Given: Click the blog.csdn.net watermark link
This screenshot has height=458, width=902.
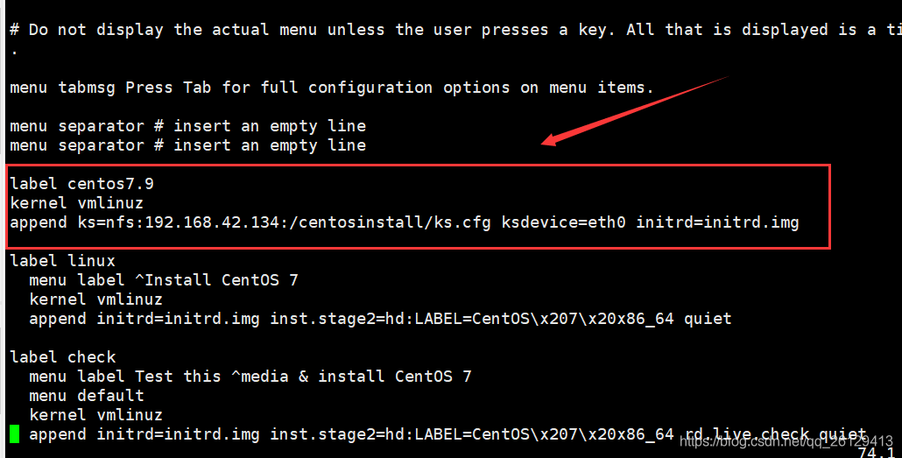Looking at the screenshot, I should pyautogui.click(x=786, y=441).
